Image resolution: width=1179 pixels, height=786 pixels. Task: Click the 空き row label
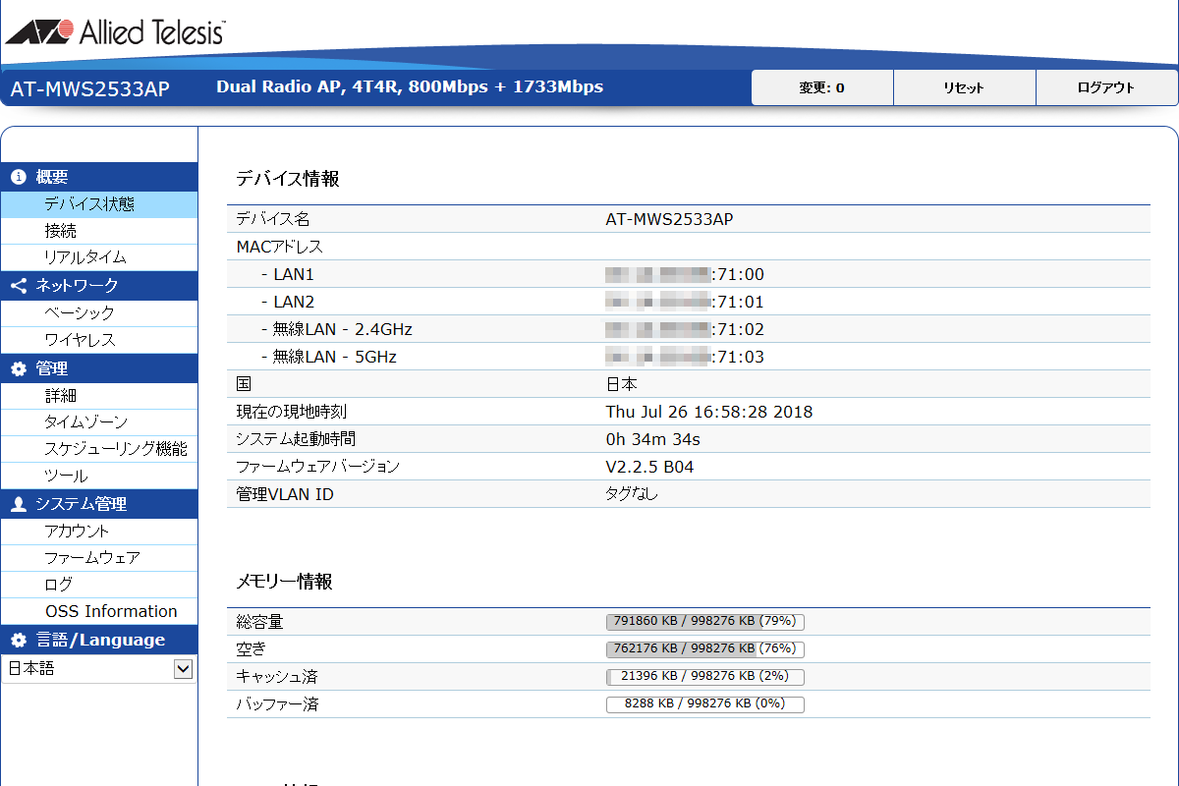click(252, 649)
